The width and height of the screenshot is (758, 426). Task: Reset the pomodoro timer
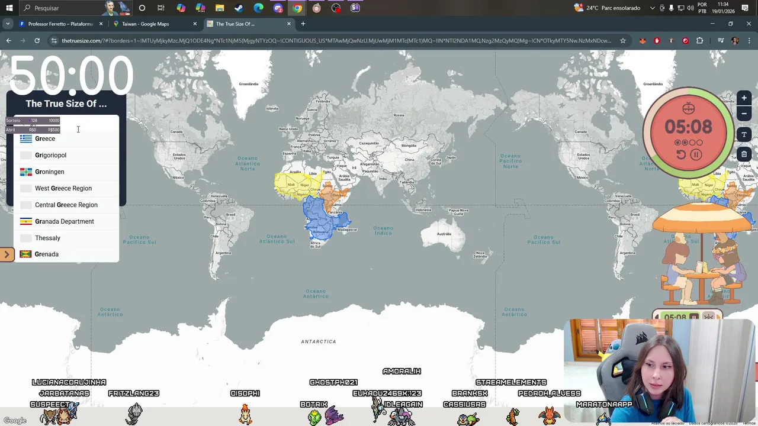(x=681, y=155)
